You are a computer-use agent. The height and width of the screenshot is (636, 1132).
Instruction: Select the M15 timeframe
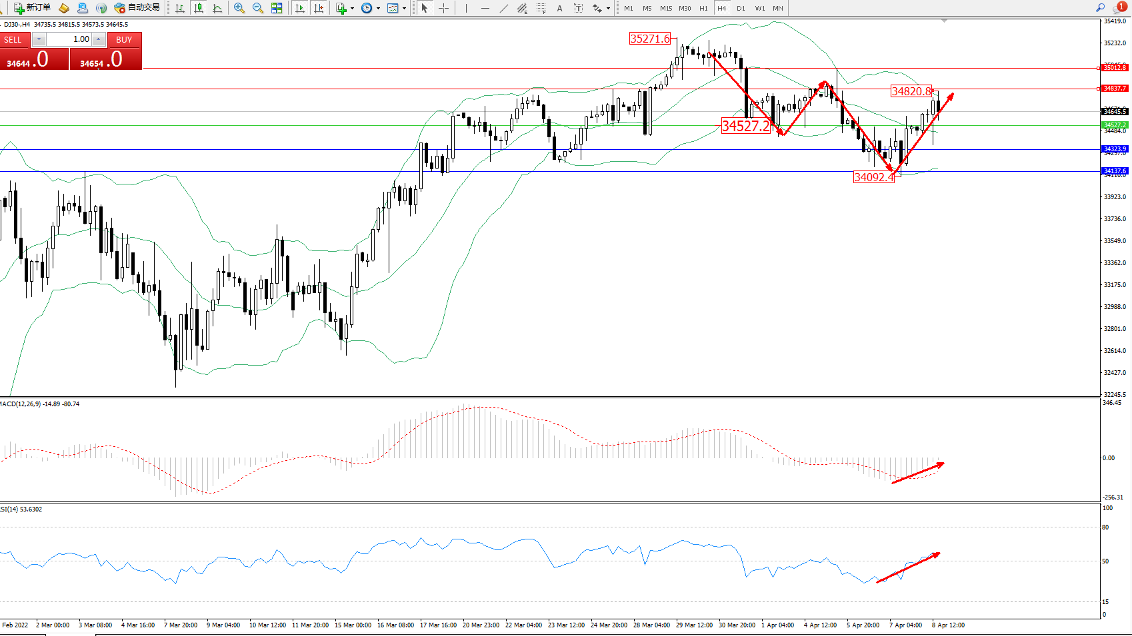pos(665,8)
